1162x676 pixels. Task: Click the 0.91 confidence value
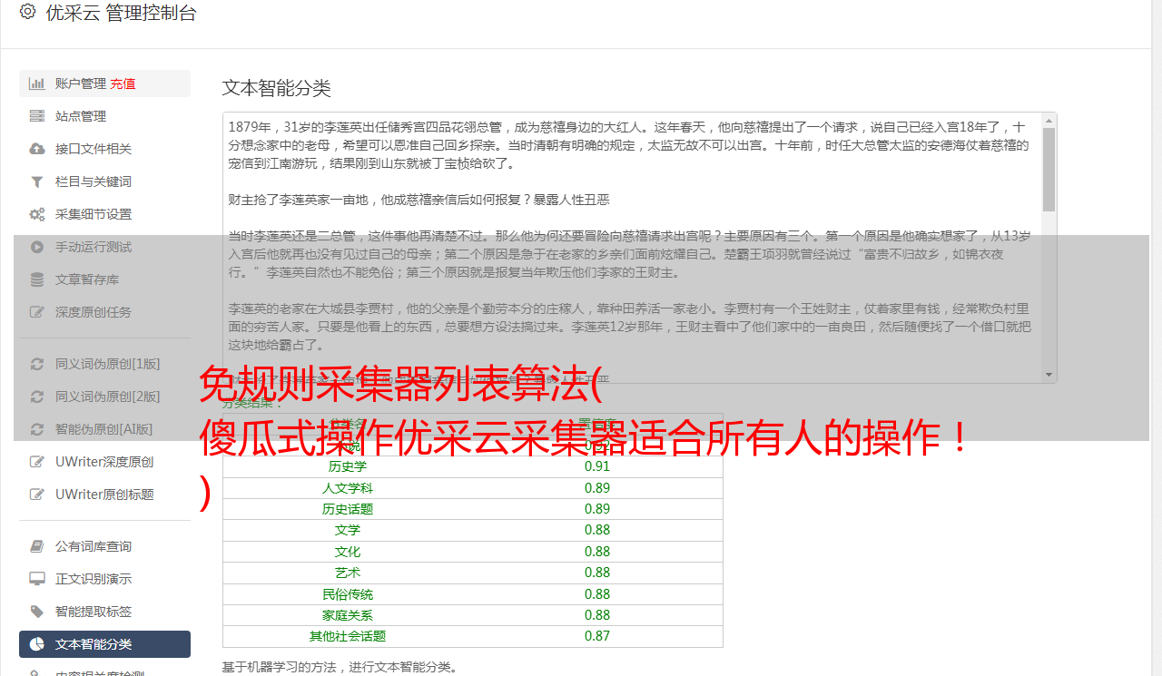(597, 466)
